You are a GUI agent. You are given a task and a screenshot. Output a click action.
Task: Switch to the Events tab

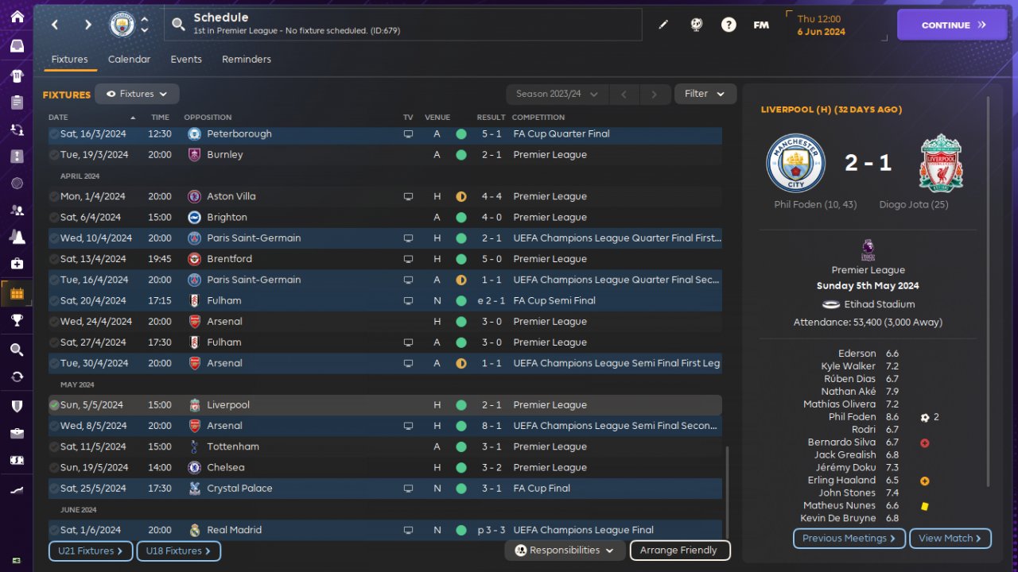(186, 59)
